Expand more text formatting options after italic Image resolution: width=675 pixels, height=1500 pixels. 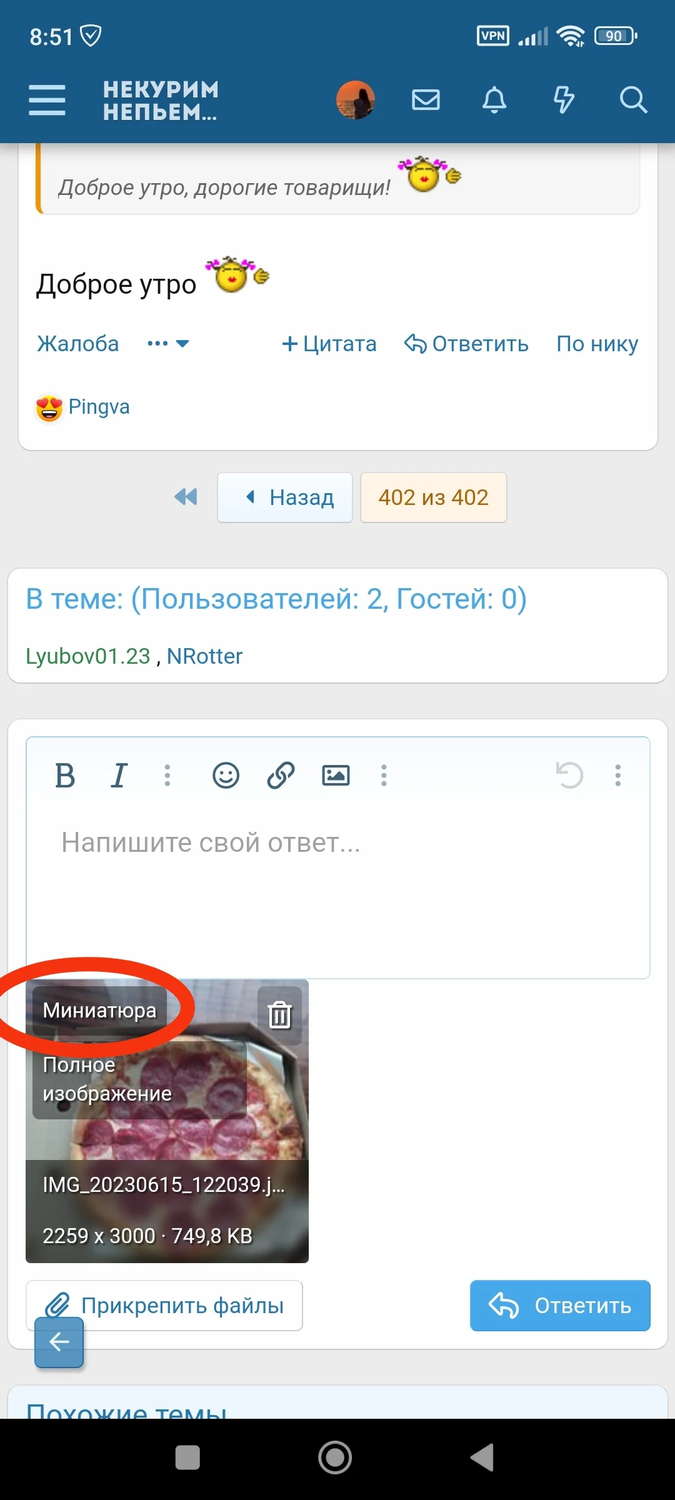(x=167, y=776)
